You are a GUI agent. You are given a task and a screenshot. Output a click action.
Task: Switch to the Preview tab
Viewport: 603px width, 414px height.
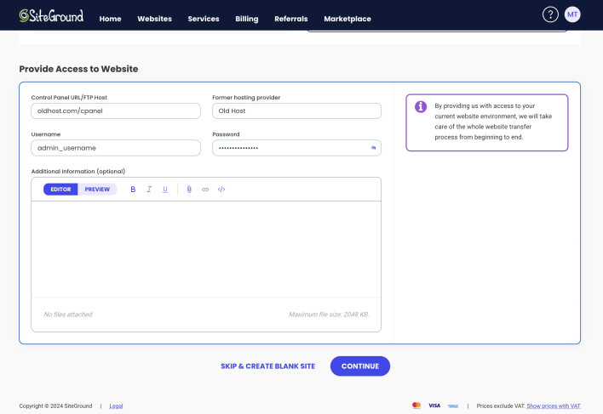point(97,190)
